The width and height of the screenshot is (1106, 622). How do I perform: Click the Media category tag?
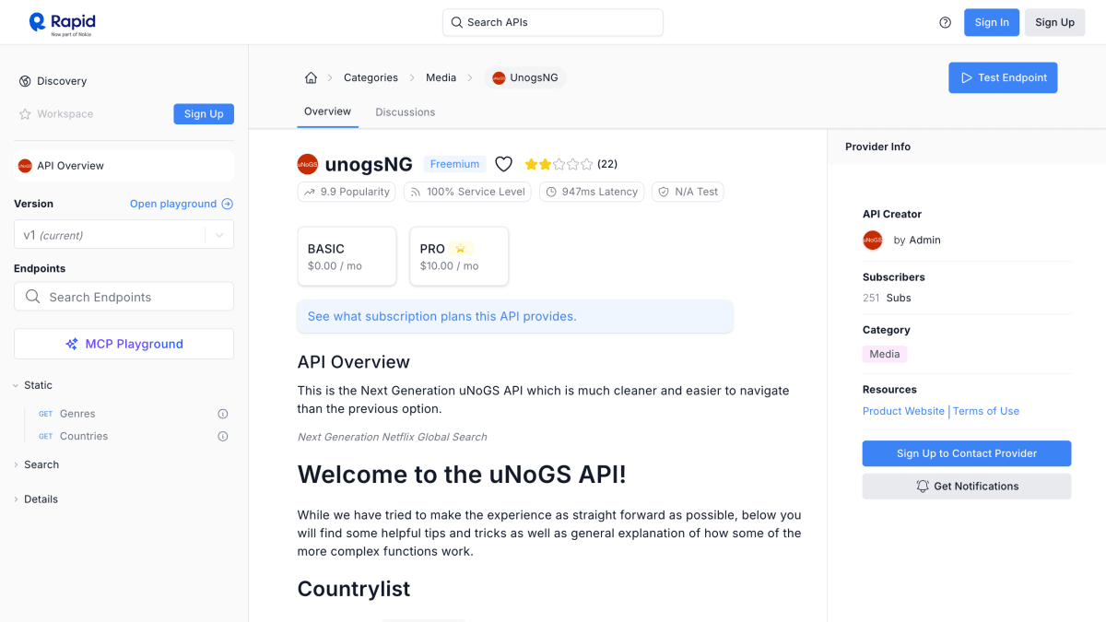point(885,354)
